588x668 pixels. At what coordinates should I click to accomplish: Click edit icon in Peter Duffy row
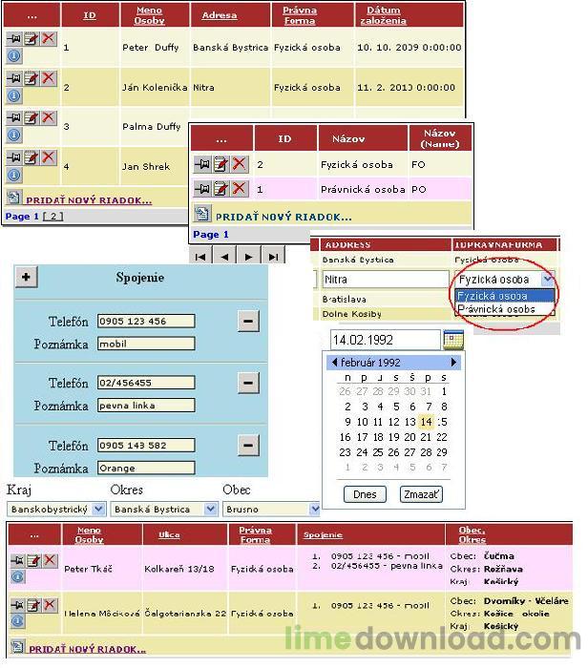31,39
